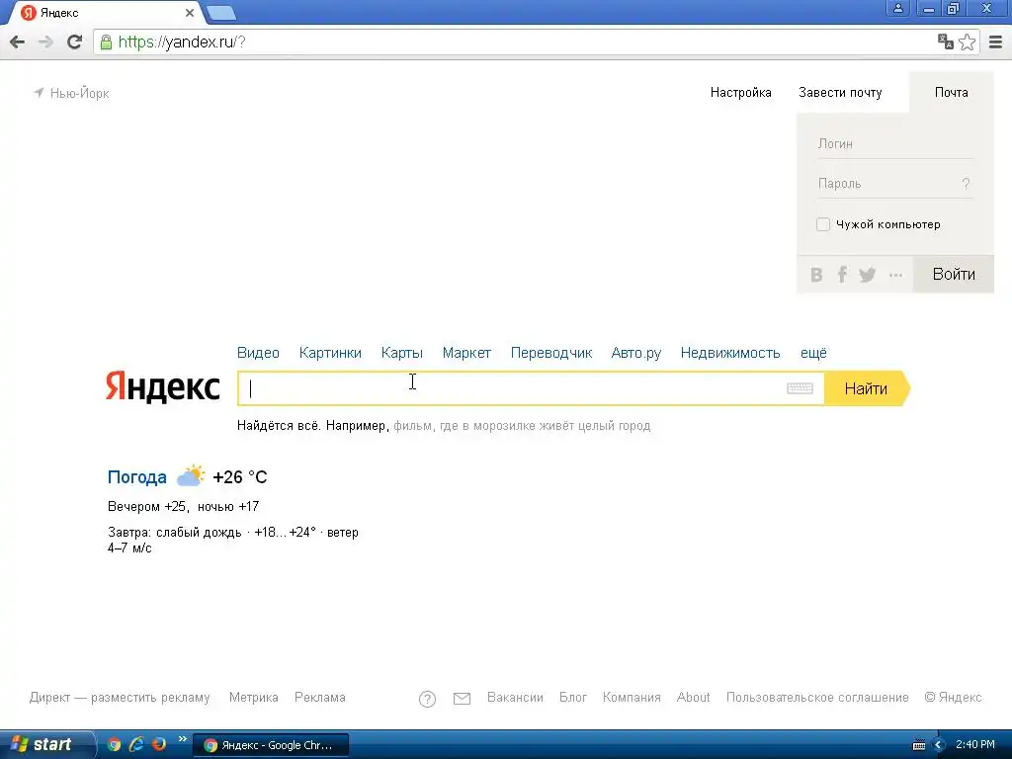Image resolution: width=1012 pixels, height=759 pixels.
Task: Click the browser forward arrow
Action: (45, 42)
